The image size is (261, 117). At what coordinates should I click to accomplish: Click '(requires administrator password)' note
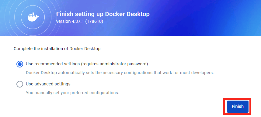(114, 64)
